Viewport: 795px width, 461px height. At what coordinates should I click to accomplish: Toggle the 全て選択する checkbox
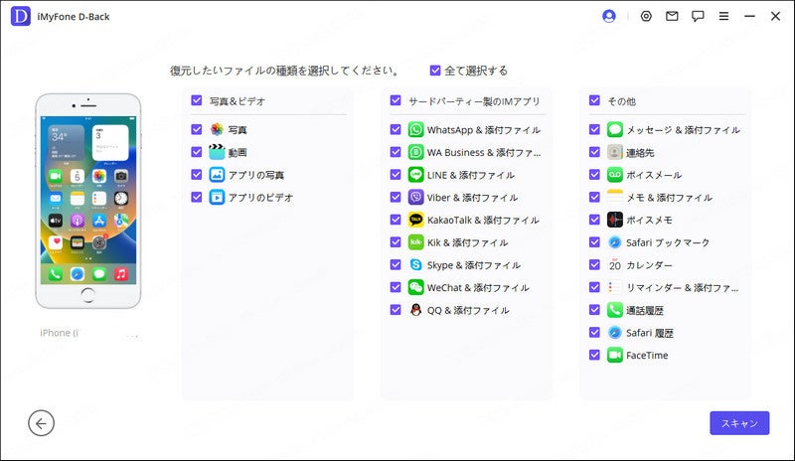coord(435,70)
